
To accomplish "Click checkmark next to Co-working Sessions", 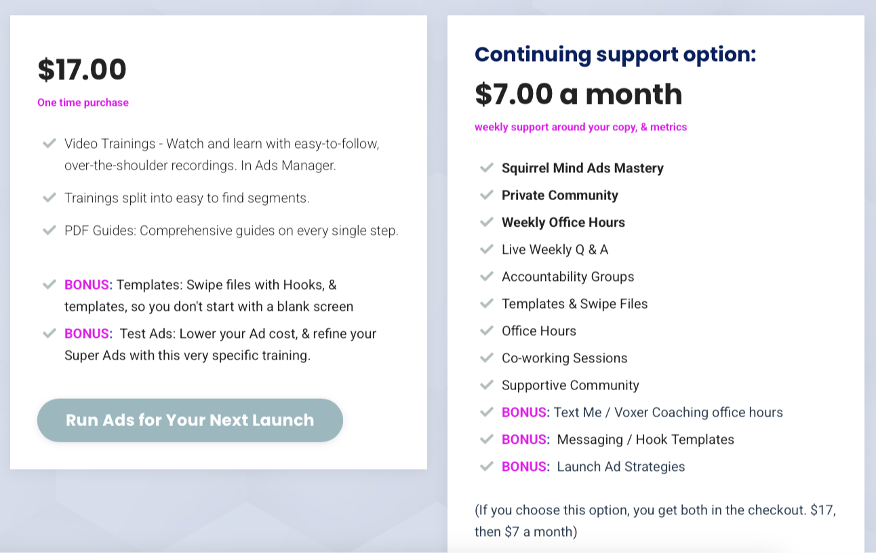I will point(486,358).
